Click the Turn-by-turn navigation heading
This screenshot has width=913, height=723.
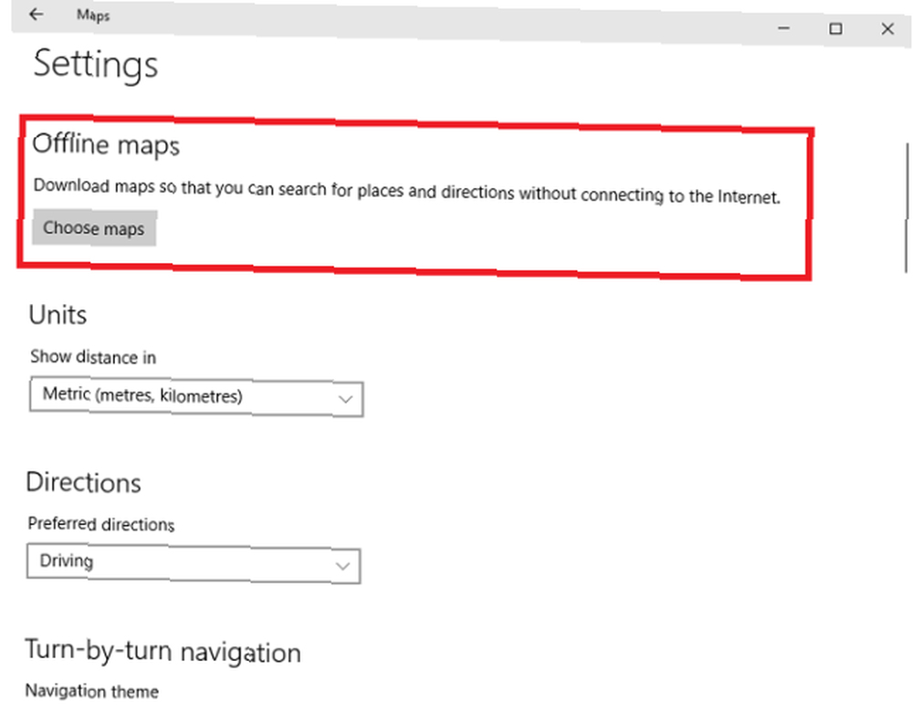[163, 652]
